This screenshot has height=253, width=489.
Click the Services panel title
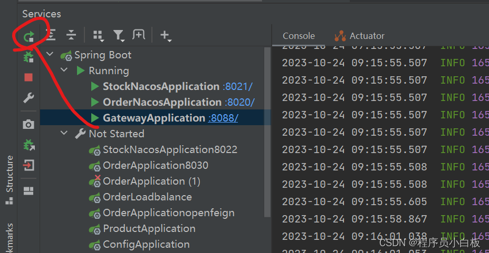coord(42,14)
